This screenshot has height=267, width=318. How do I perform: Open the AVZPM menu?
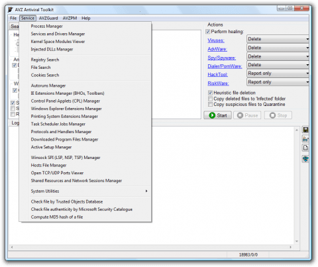(x=70, y=18)
